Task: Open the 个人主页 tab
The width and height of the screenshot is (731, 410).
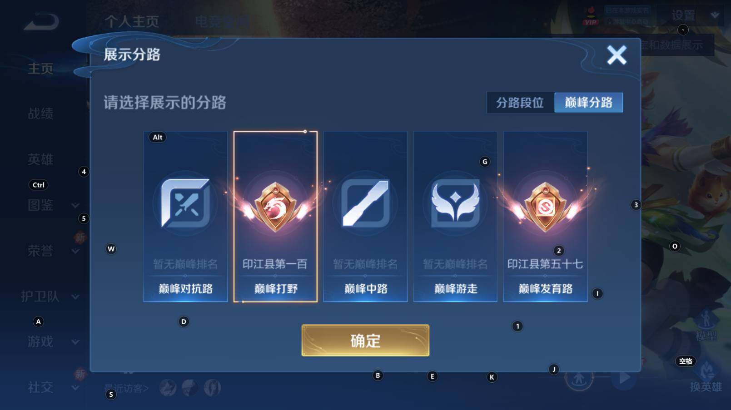Action: coord(132,21)
